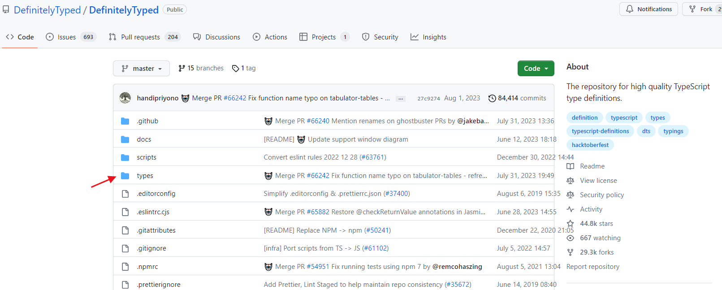Click the Fork button
Image resolution: width=722 pixels, height=290 pixels.
click(702, 9)
